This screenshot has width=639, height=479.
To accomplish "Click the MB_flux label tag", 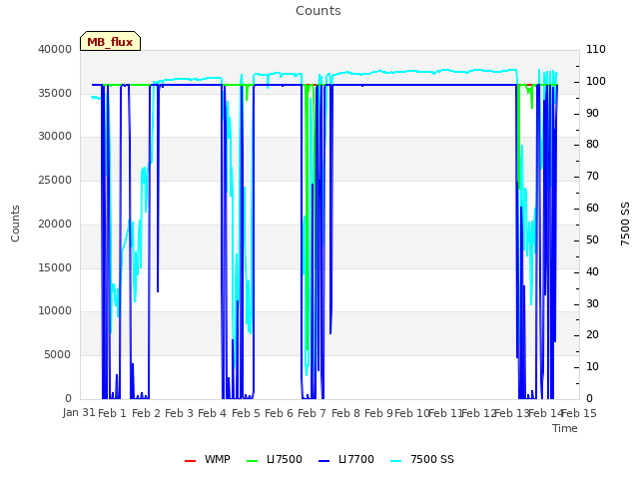I will tap(110, 41).
